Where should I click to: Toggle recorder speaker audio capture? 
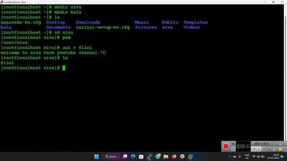coord(253,149)
